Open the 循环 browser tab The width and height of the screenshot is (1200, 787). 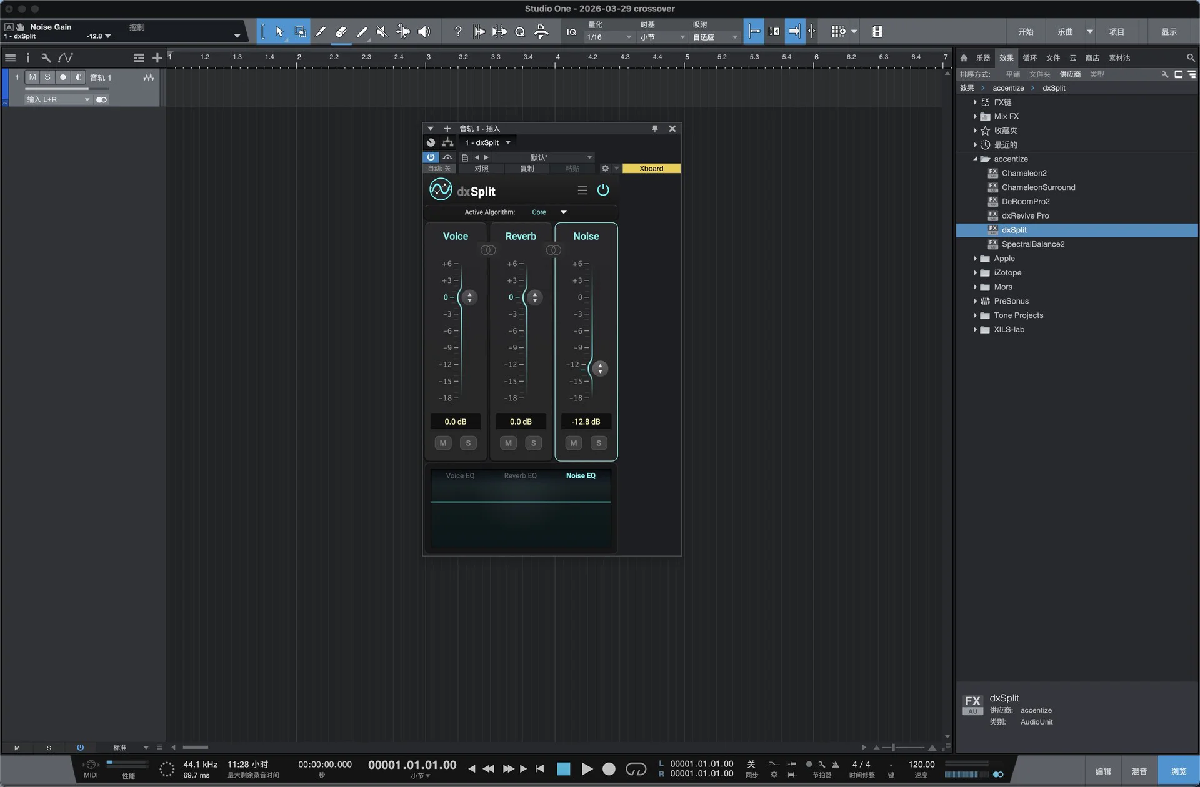tap(1029, 57)
